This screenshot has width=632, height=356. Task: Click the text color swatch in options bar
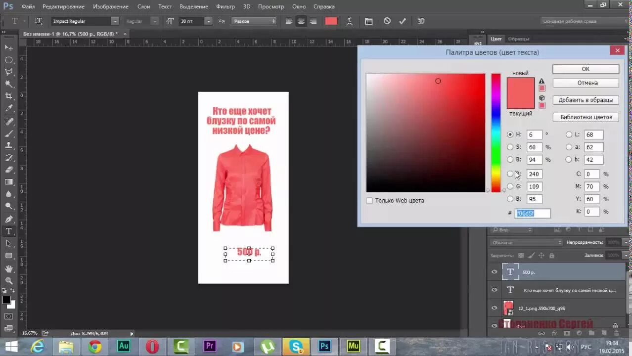coord(331,21)
